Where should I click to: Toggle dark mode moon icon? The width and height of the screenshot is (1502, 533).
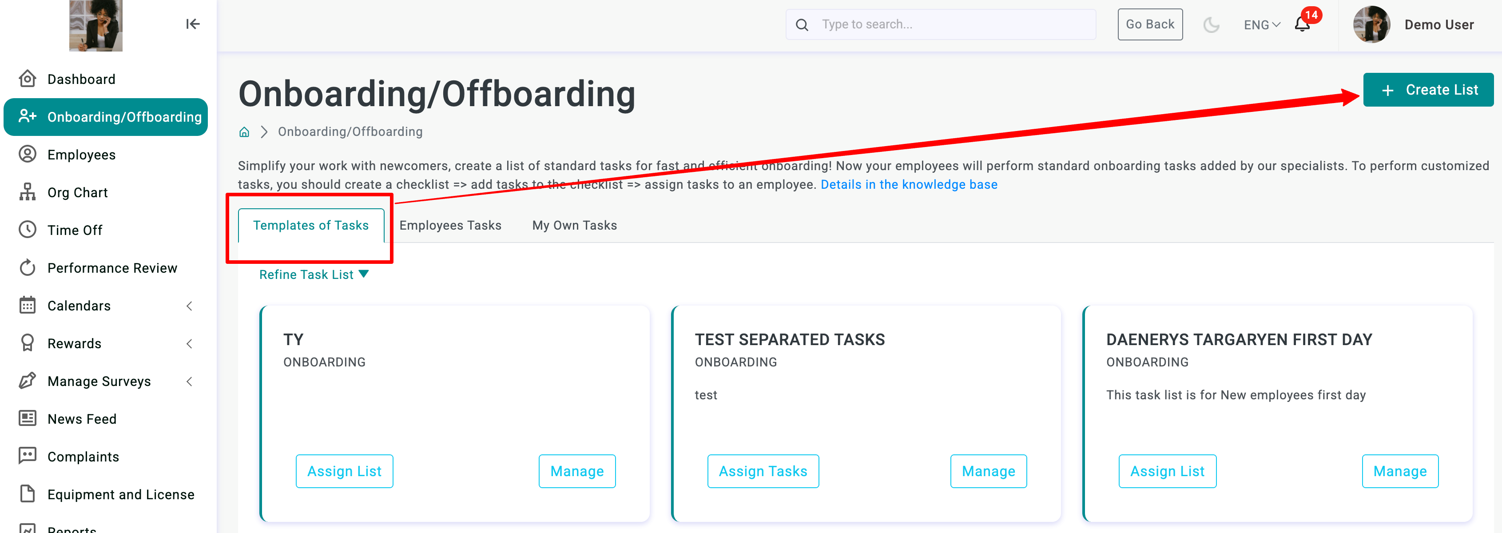pyautogui.click(x=1212, y=24)
